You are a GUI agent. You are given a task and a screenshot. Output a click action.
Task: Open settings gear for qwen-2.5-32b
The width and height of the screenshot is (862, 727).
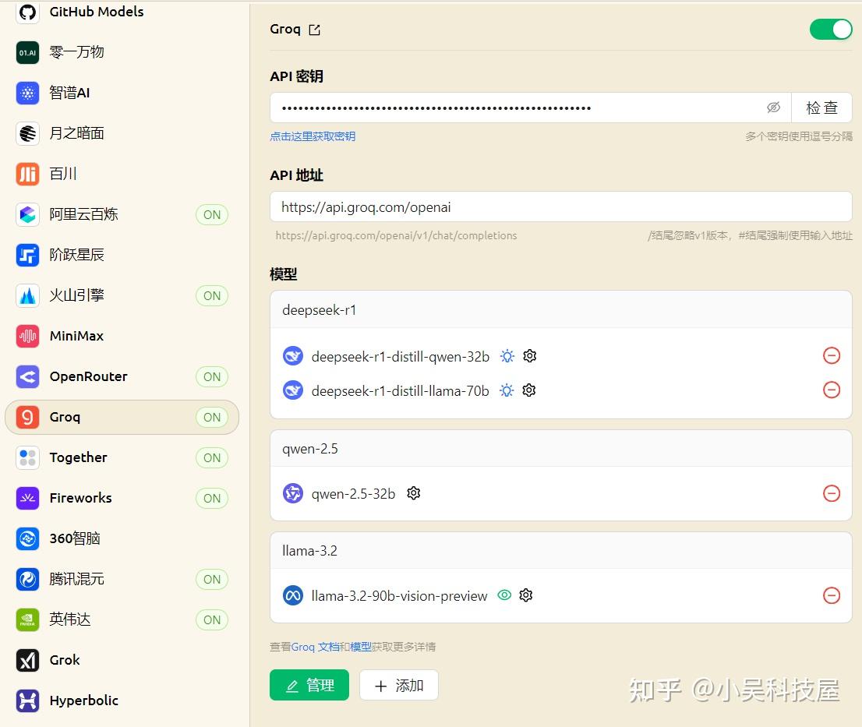tap(413, 493)
